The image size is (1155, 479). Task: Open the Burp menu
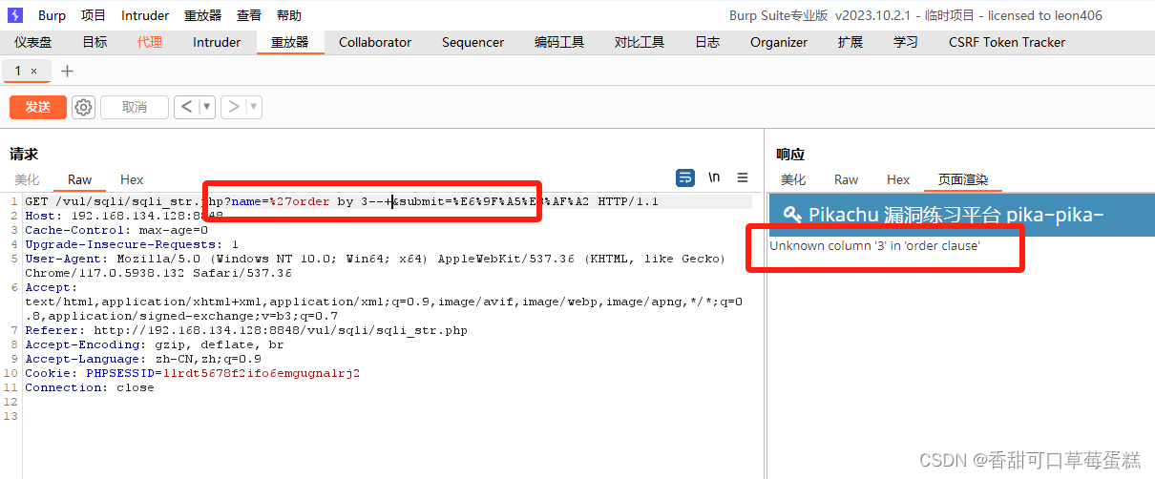pos(52,15)
